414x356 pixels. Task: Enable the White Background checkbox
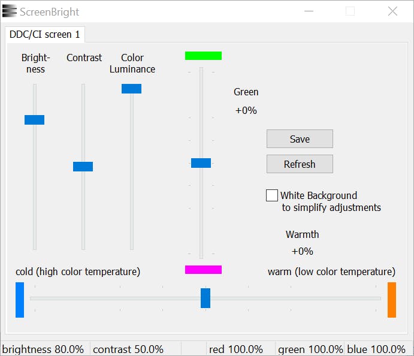pyautogui.click(x=272, y=195)
